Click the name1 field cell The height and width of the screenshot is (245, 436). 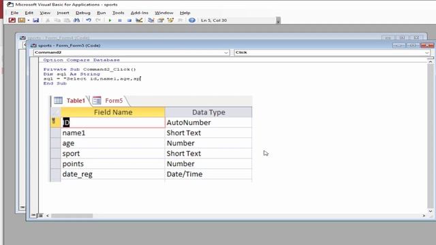[x=113, y=133]
